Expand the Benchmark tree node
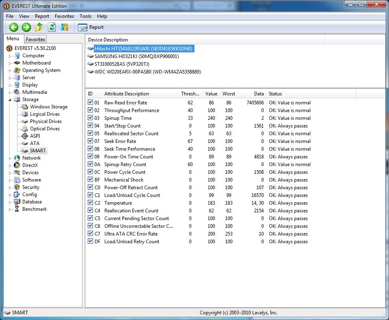The height and width of the screenshot is (320, 389). [x=10, y=210]
